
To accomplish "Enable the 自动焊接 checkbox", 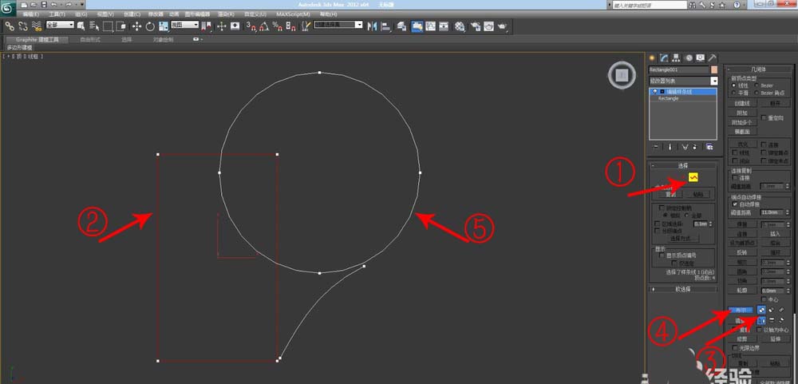I will (735, 204).
